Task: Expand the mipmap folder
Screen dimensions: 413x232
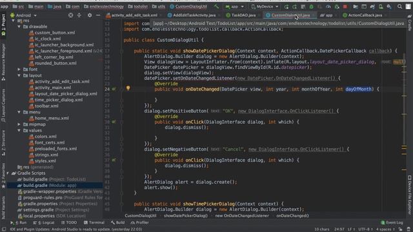Action: (19, 124)
